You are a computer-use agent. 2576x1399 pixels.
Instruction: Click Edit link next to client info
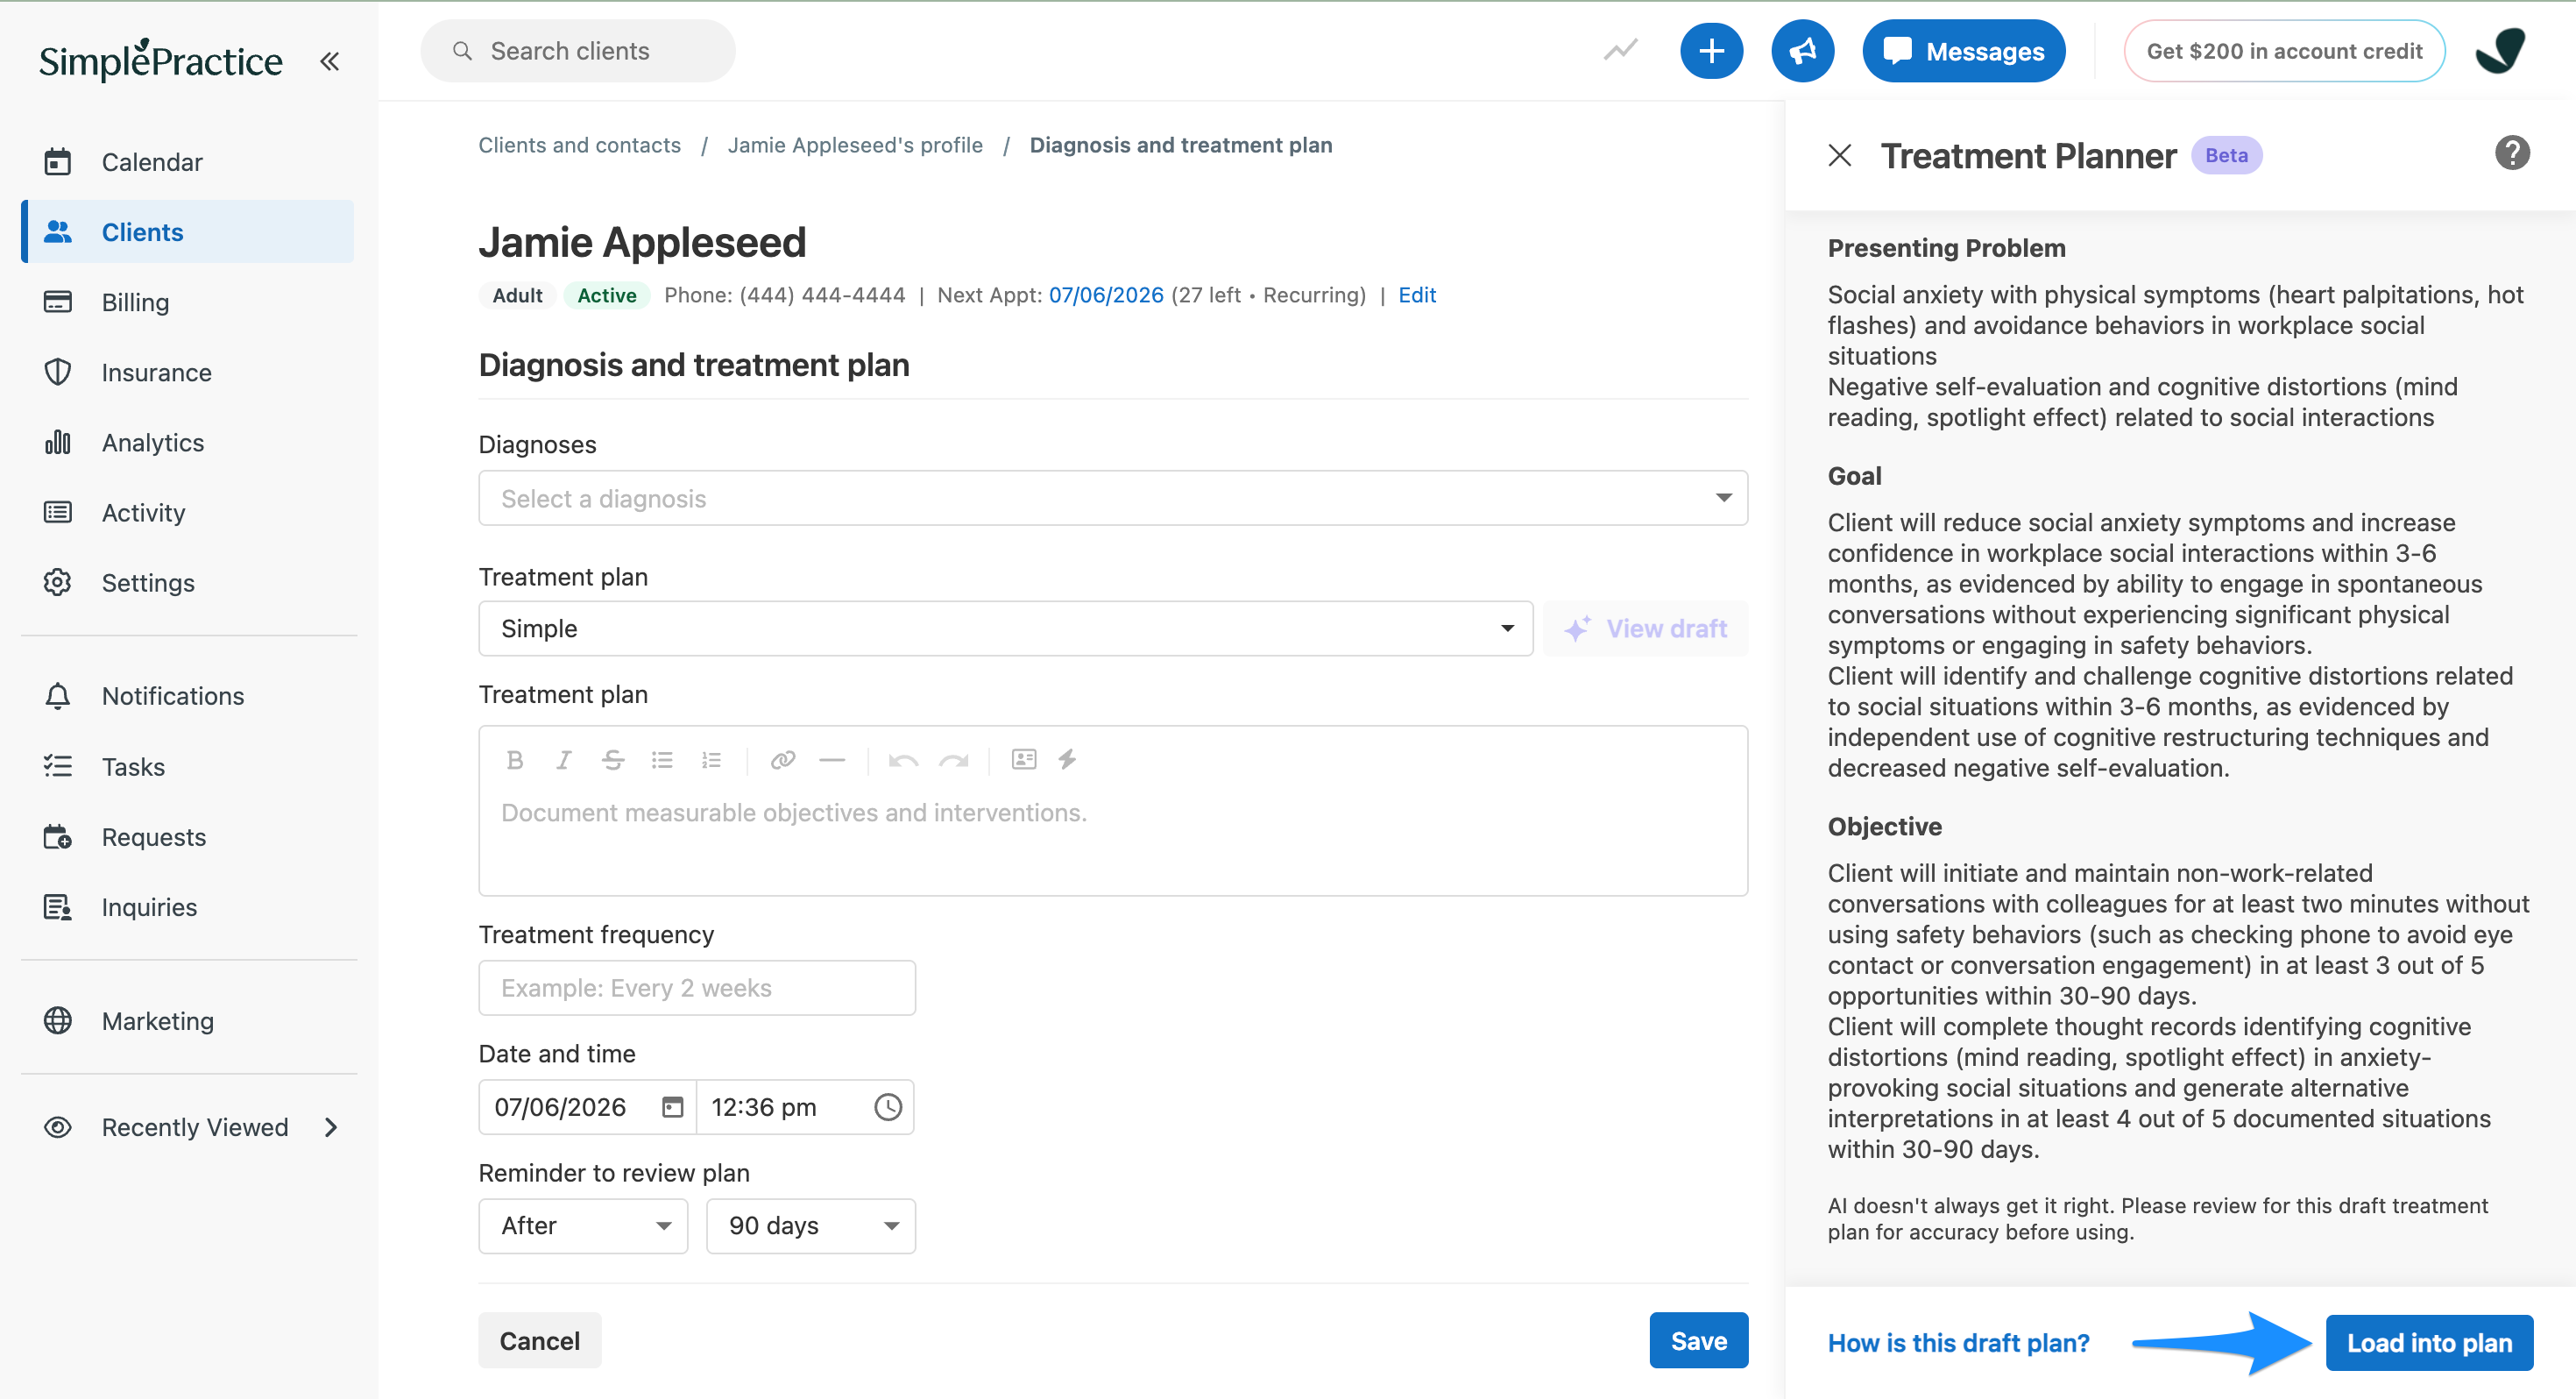tap(1416, 295)
